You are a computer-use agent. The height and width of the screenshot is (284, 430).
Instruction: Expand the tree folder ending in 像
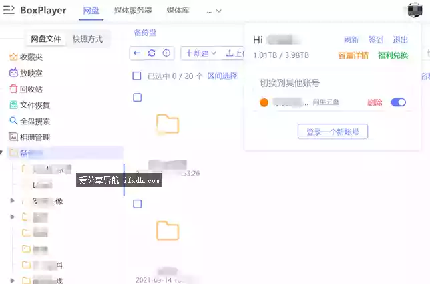[x=12, y=201]
